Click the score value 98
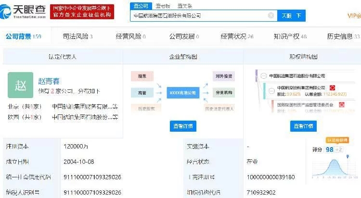Viewport: 361px width, 198px height. [x=329, y=150]
